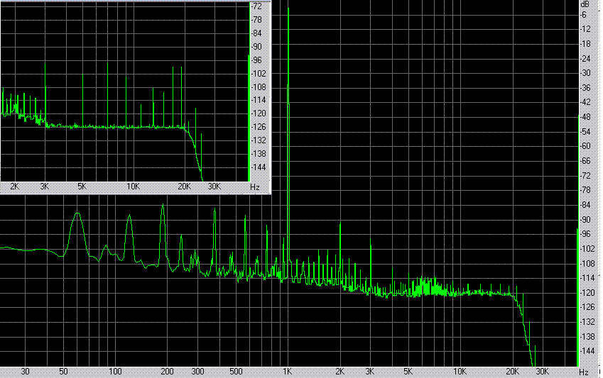Click the -54 dB scale label
This screenshot has width=603, height=378.
point(585,132)
